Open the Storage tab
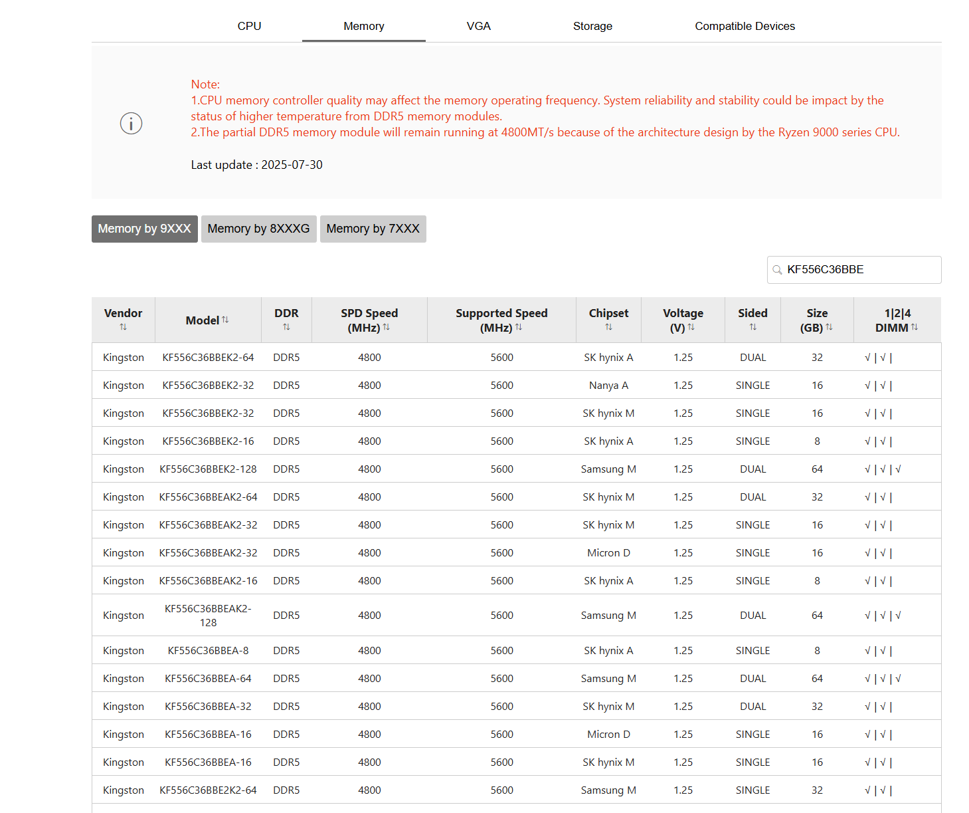This screenshot has width=969, height=813. click(592, 26)
